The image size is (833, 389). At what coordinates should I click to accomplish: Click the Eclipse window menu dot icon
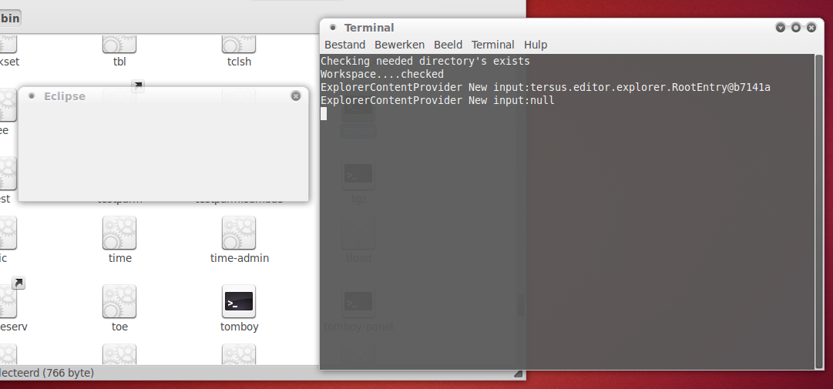tap(32, 96)
